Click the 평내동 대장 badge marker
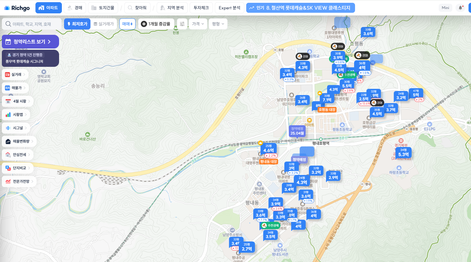Image resolution: width=471 pixels, height=262 pixels. [268, 162]
